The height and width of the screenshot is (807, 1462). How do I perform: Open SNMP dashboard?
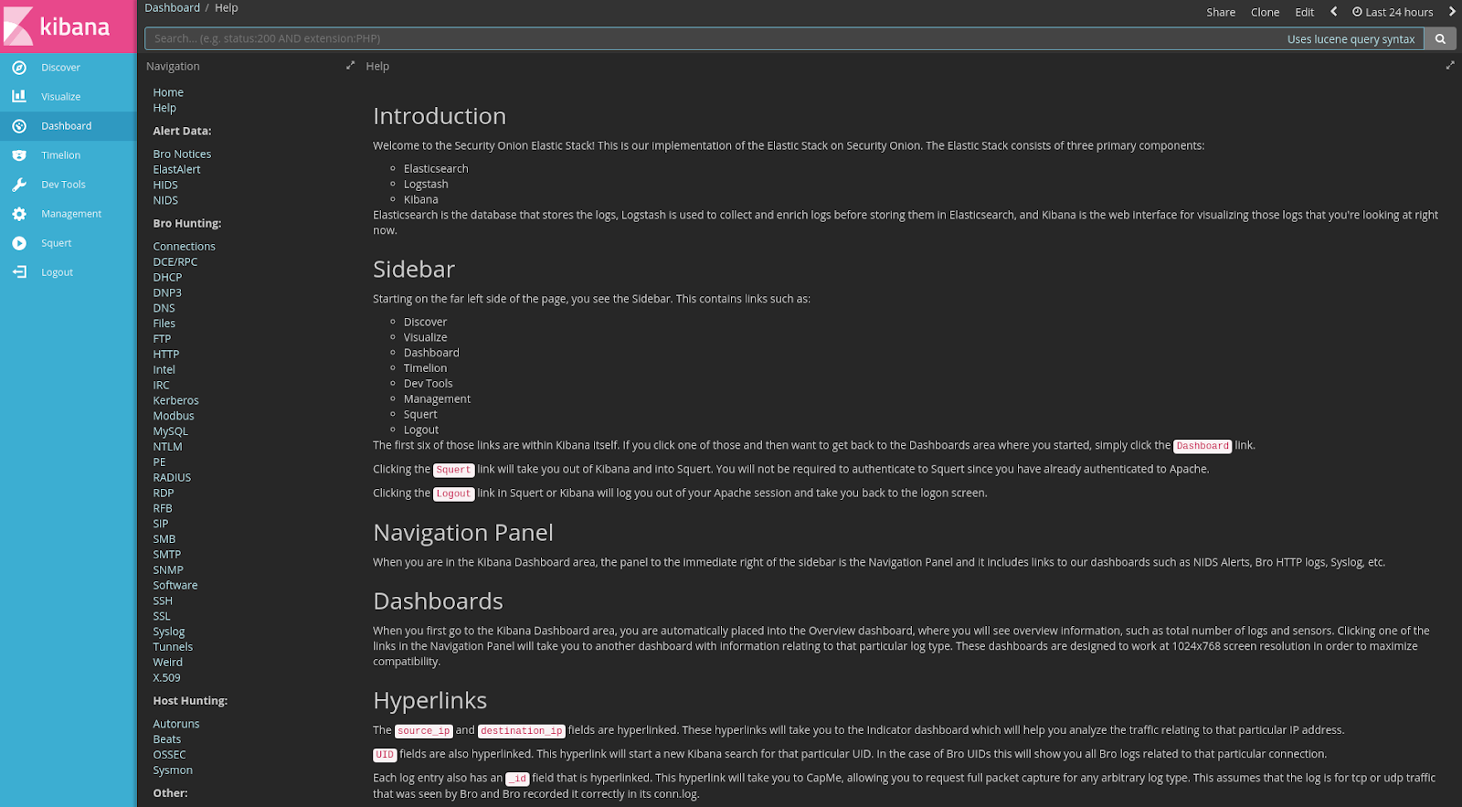click(168, 570)
